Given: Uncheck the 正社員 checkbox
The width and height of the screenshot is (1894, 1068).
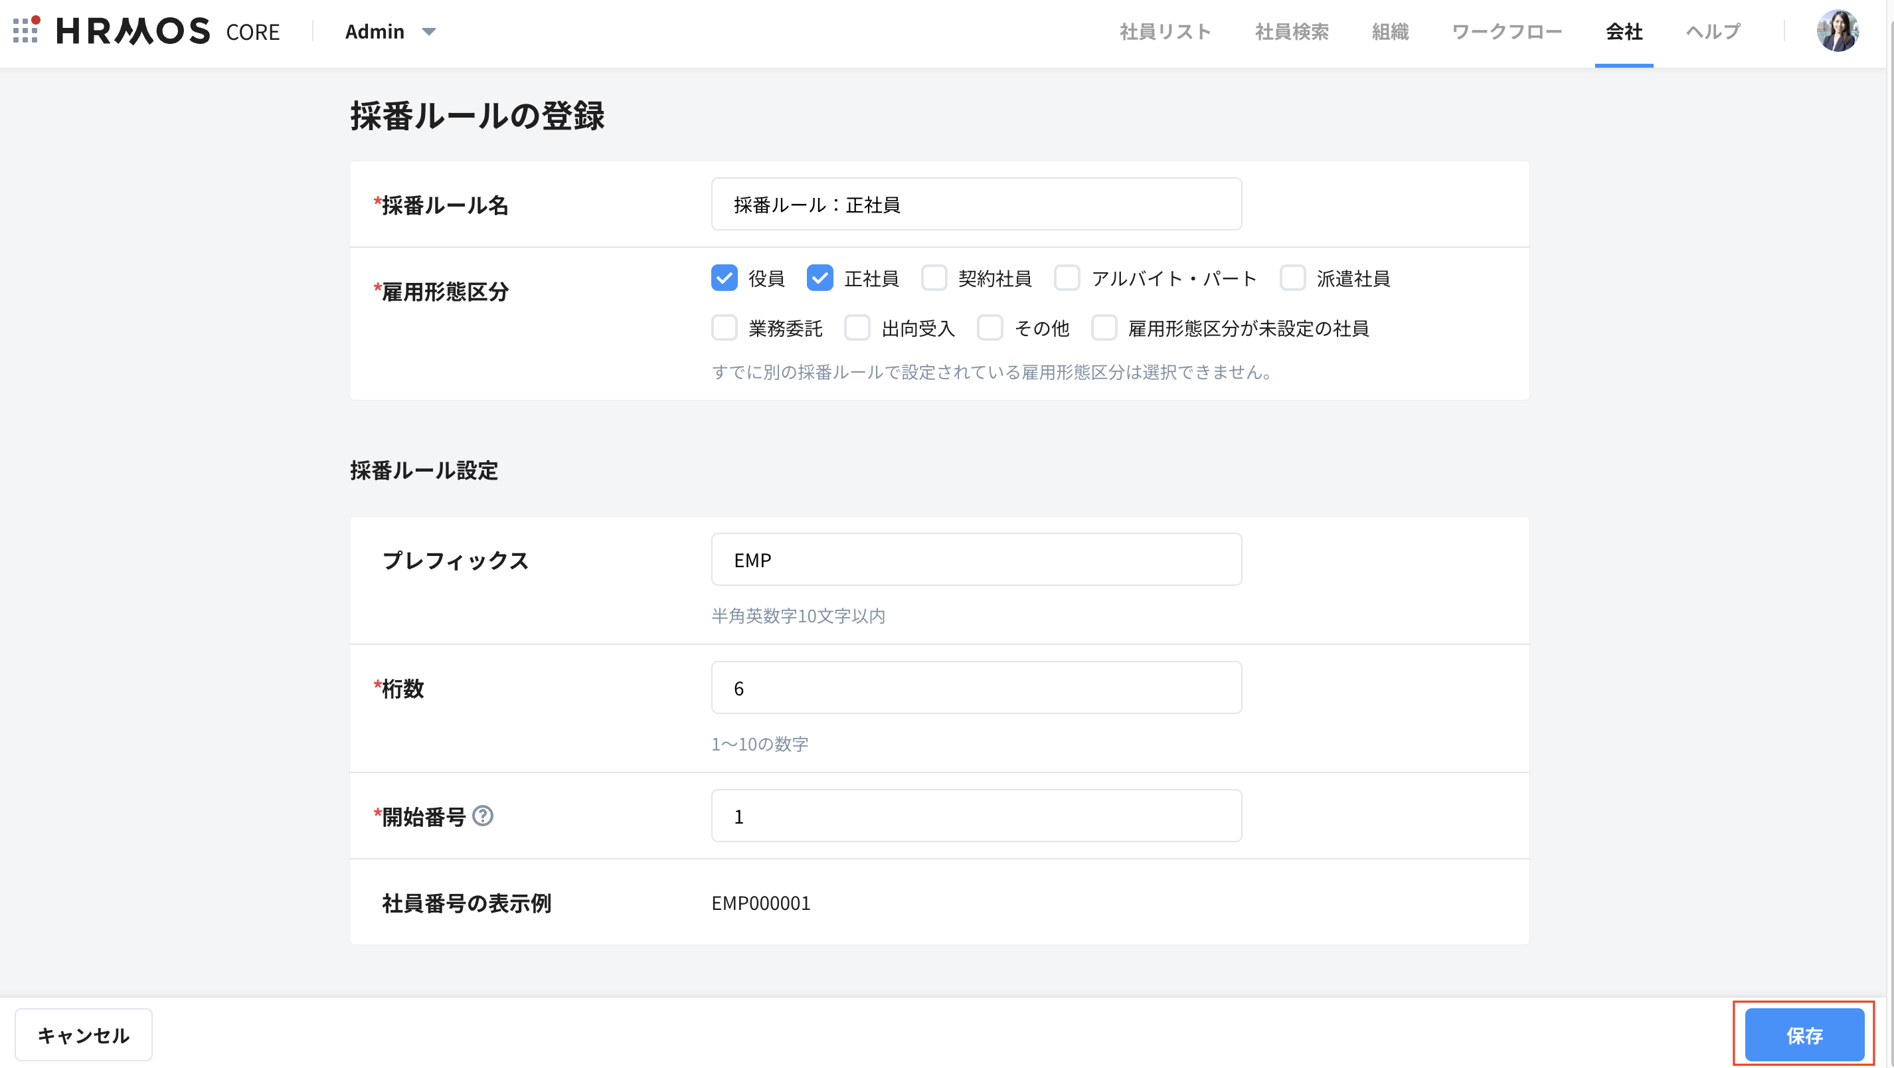Looking at the screenshot, I should point(819,278).
